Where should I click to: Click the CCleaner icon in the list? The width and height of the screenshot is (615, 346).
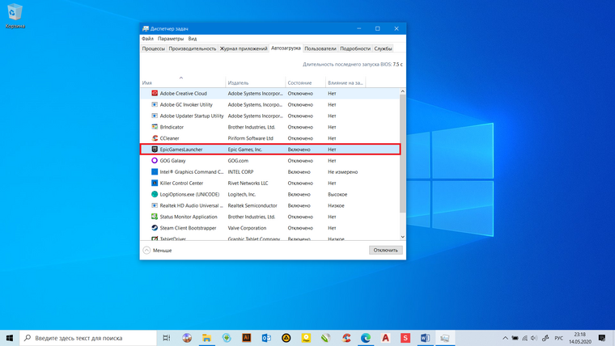click(x=155, y=138)
